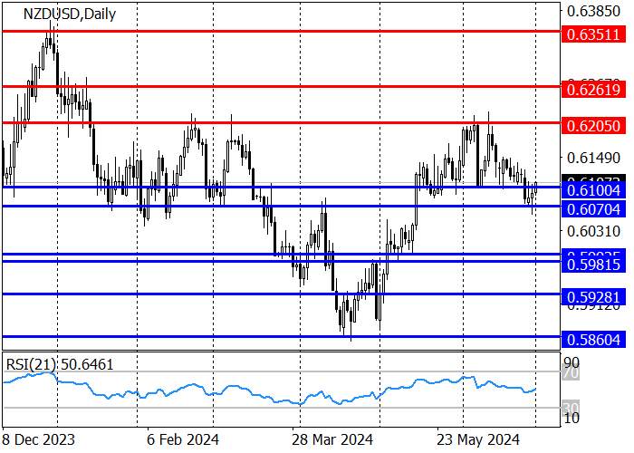Select the 0.63511 resistance price label
This screenshot has width=634, height=453.
tap(593, 34)
